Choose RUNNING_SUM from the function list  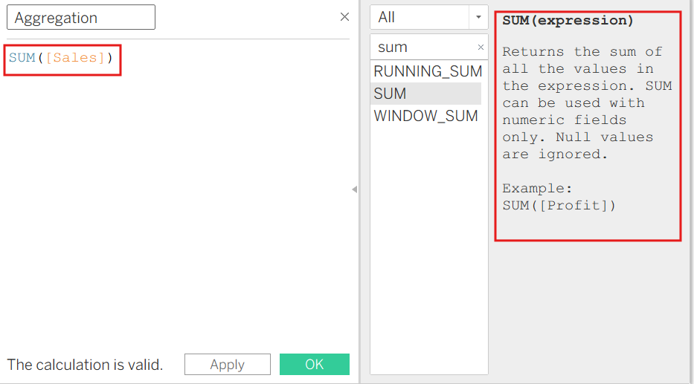(x=428, y=71)
